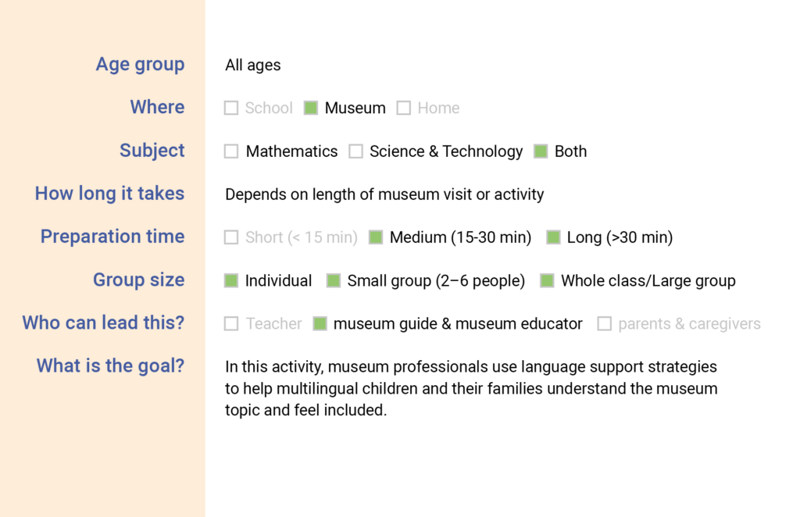Click the 'How long it takes' label
The height and width of the screenshot is (517, 800).
(109, 194)
